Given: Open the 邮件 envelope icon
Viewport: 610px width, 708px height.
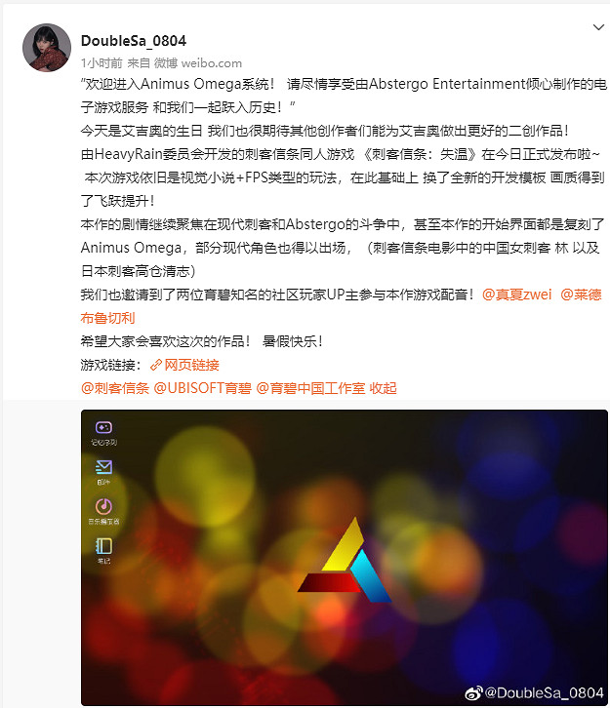Looking at the screenshot, I should [x=103, y=467].
